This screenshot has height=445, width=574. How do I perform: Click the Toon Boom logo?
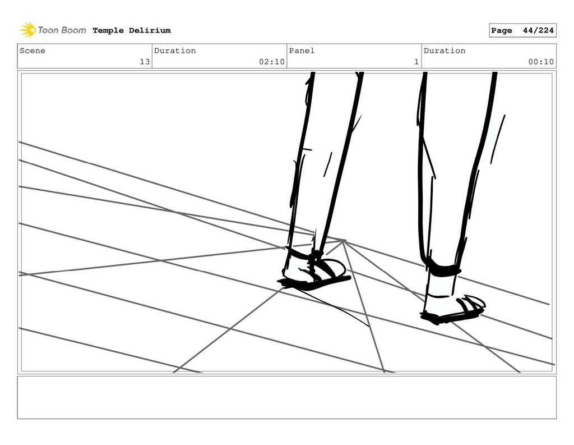[53, 30]
